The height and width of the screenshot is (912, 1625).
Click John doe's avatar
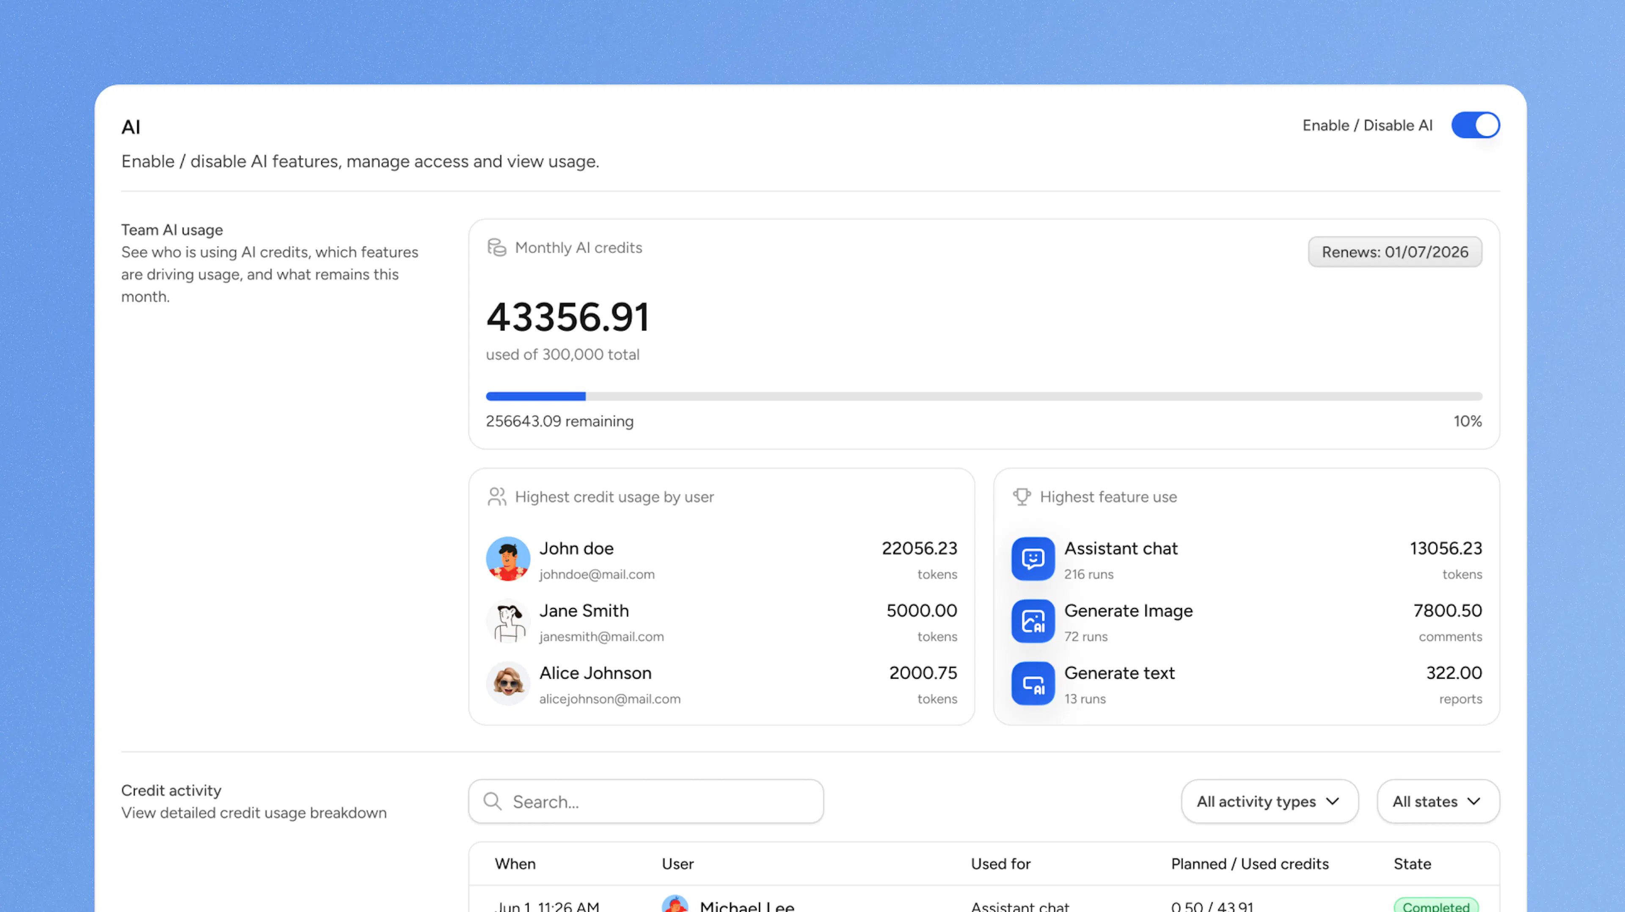(x=508, y=559)
